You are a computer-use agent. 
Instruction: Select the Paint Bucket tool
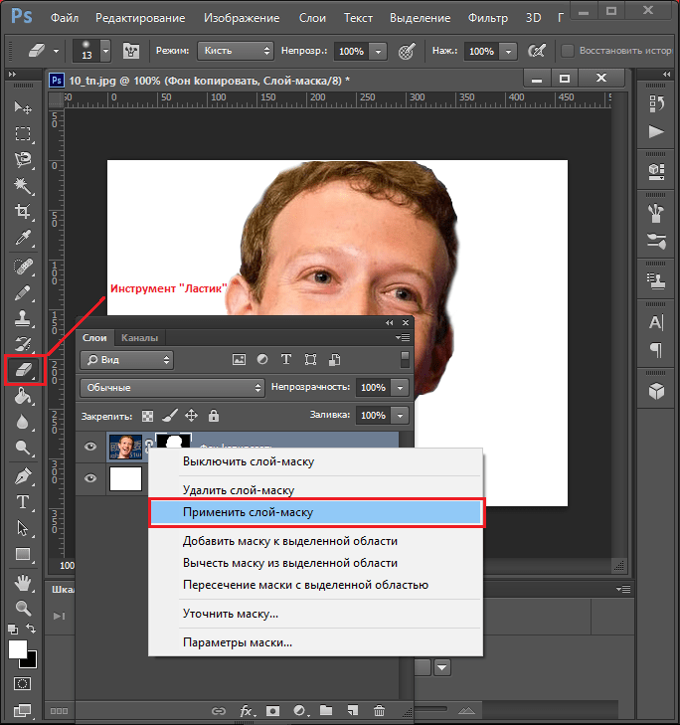pyautogui.click(x=23, y=396)
